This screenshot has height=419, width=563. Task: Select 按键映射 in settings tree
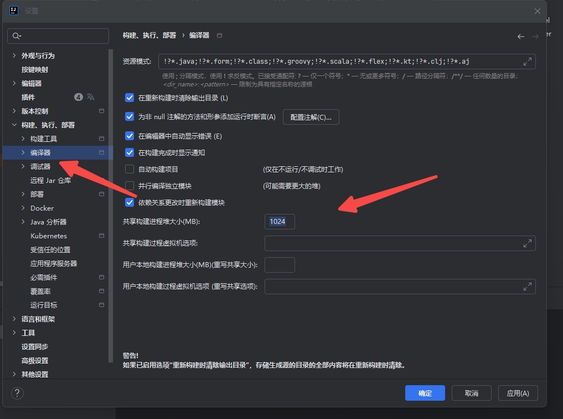35,69
